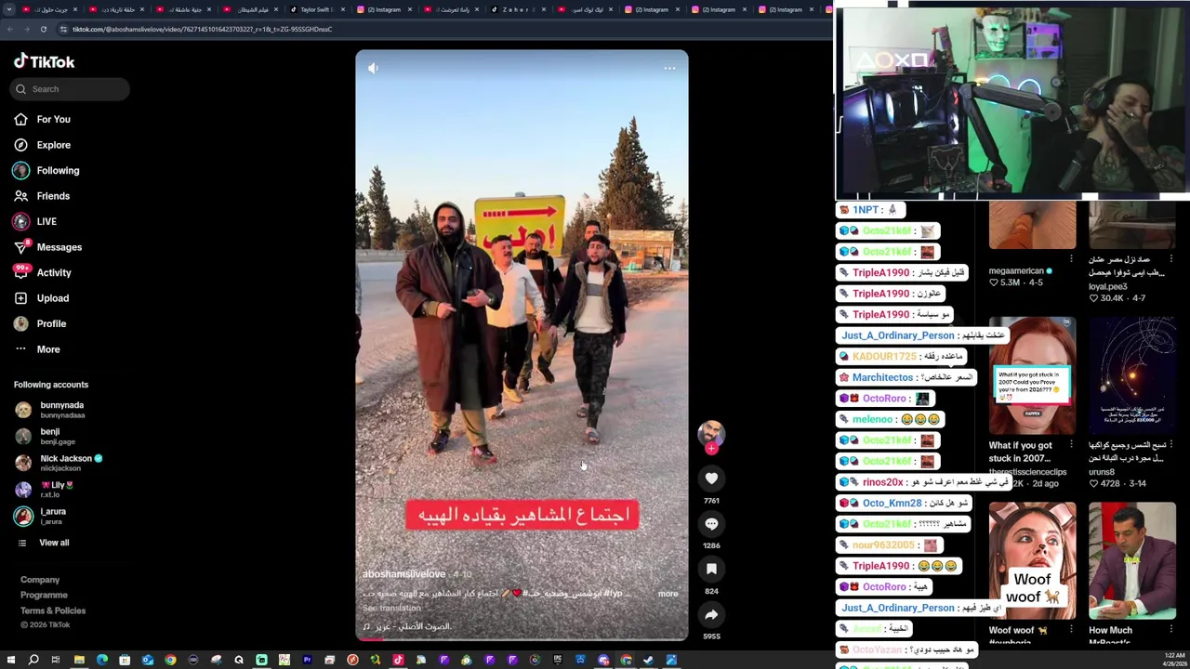Open 'What if you got stuck in 2007' thumbnail
This screenshot has height=669, width=1190.
tap(1032, 375)
